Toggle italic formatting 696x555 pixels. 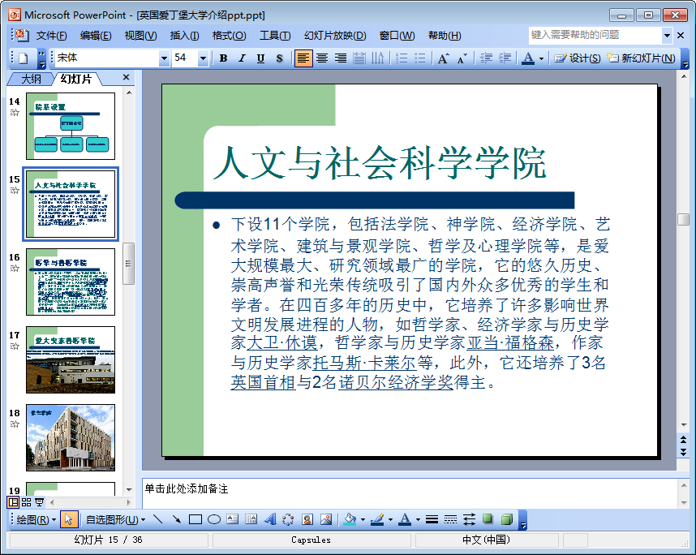tap(242, 58)
